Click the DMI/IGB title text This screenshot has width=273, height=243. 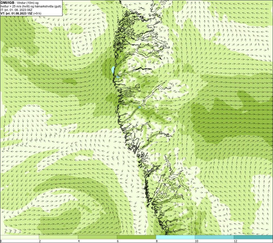pyautogui.click(x=7, y=3)
